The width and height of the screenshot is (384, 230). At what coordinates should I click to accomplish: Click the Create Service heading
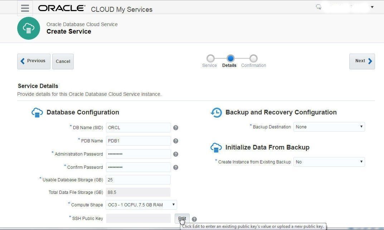69,31
